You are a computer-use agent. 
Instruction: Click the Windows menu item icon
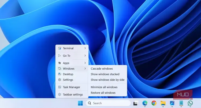(59, 69)
